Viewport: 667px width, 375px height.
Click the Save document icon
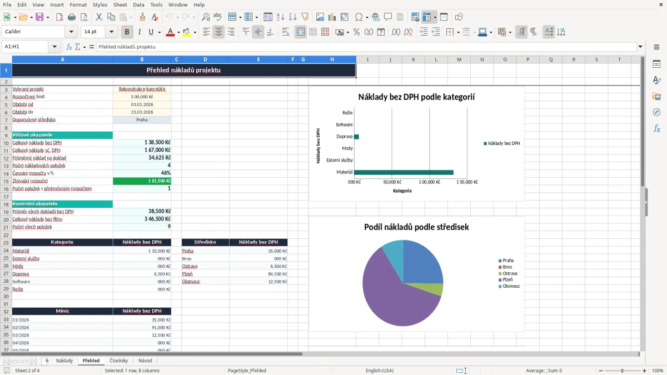pos(39,17)
